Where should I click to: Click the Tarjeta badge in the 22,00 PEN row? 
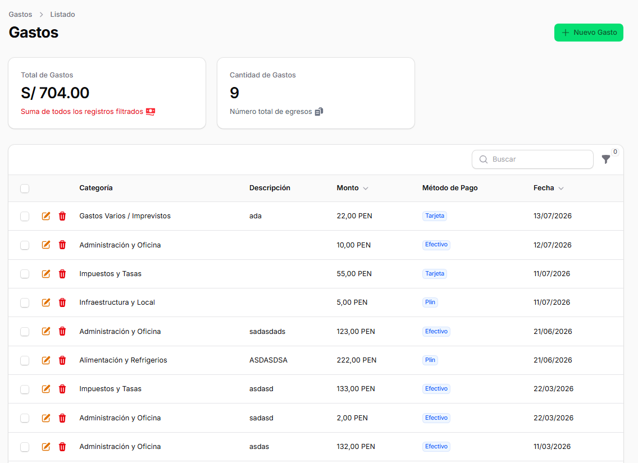pos(435,216)
